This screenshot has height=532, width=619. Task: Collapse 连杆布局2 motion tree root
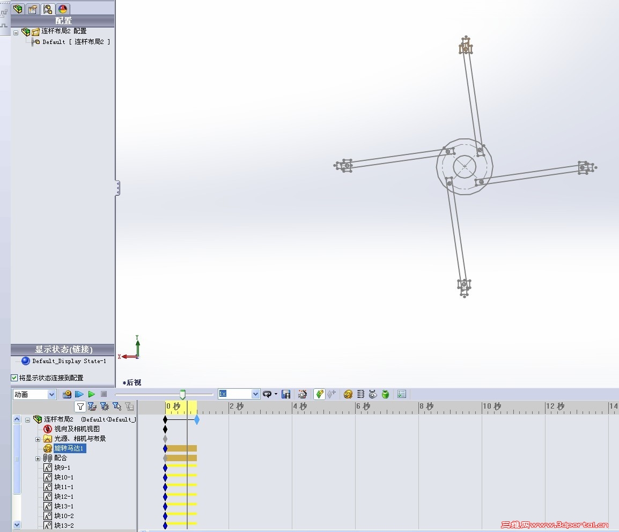[x=28, y=420]
